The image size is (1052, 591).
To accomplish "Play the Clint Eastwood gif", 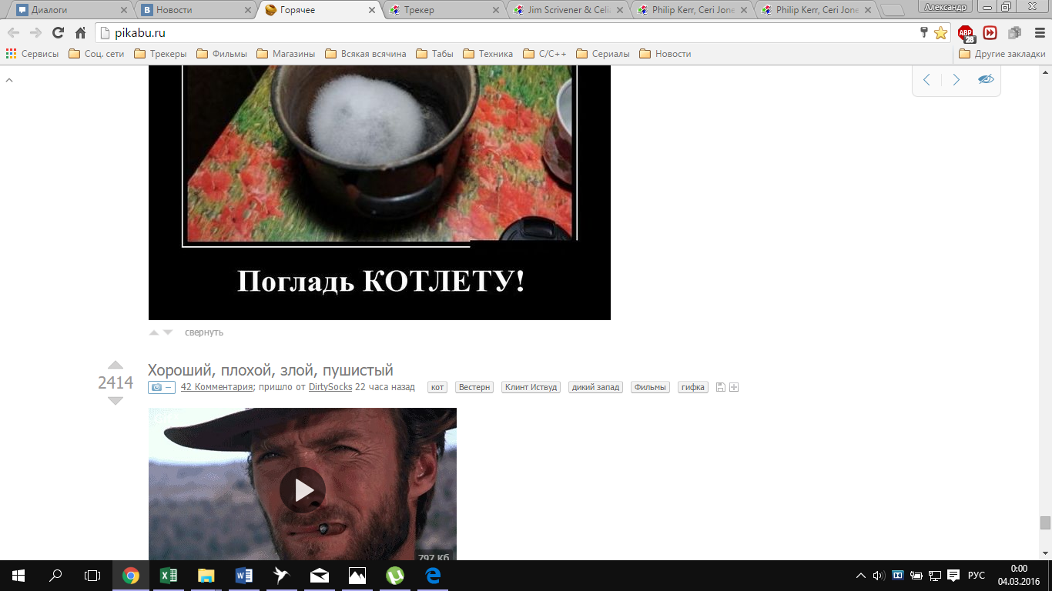I will coord(302,489).
